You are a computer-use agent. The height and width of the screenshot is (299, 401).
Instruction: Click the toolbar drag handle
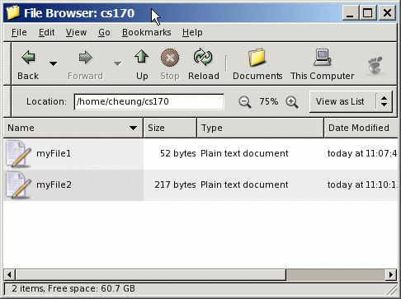tap(7, 63)
